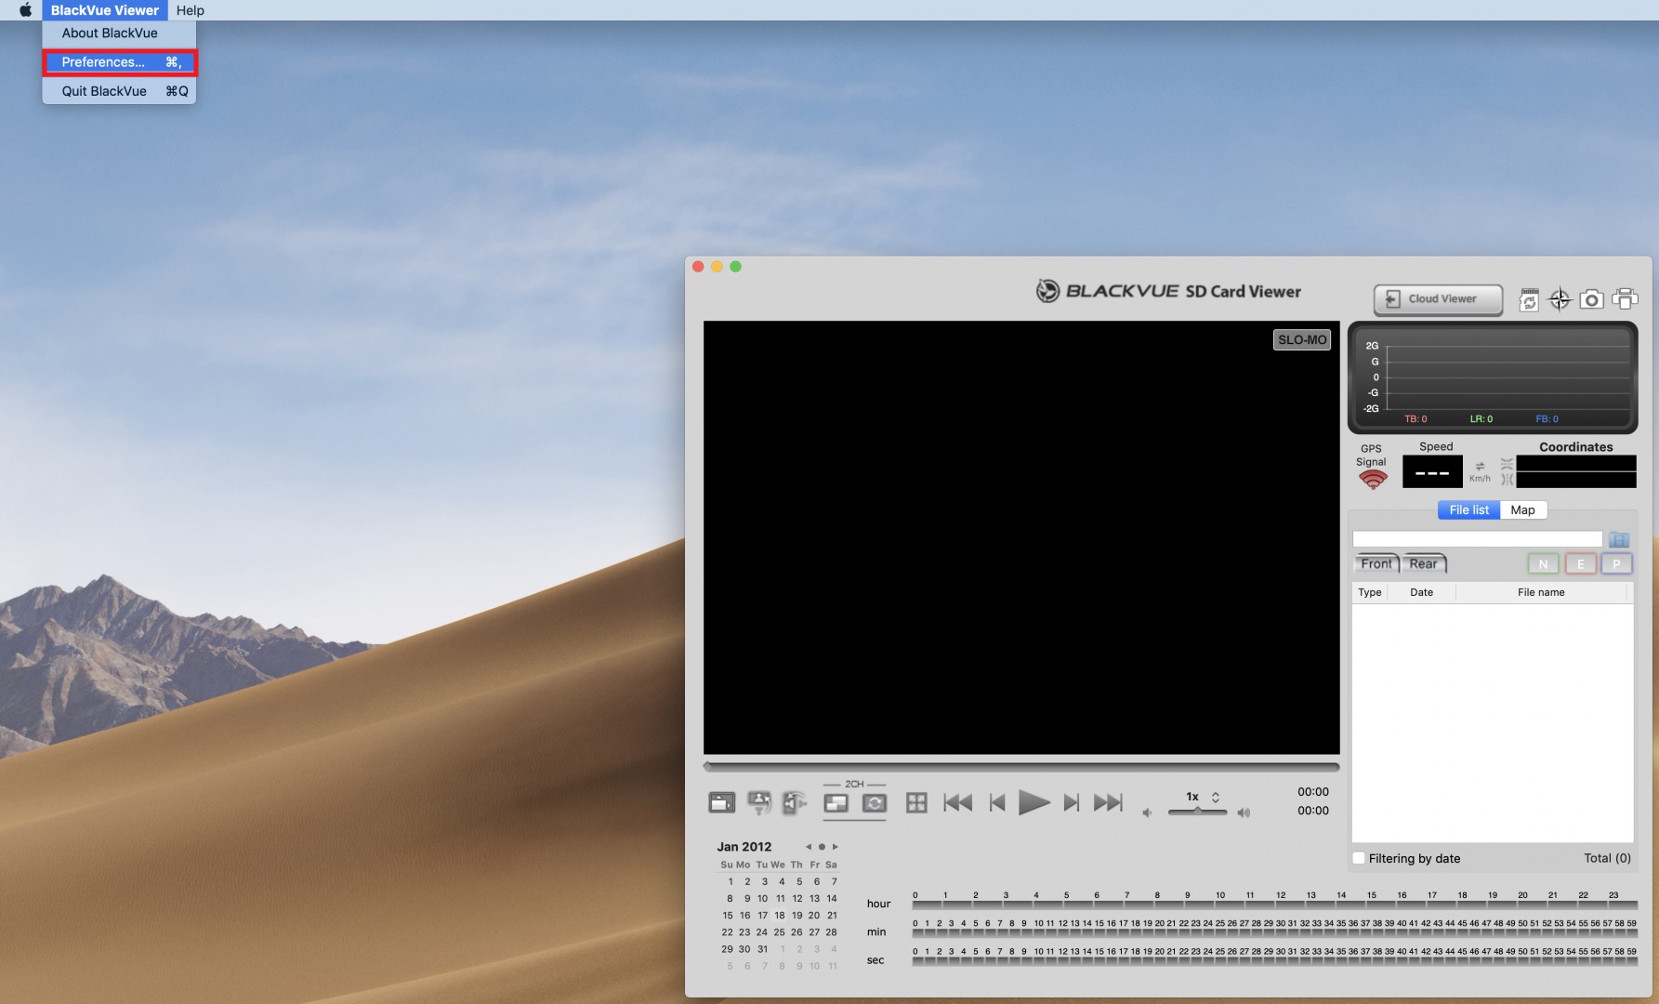1659x1004 pixels.
Task: Click the export/privacy filter icon in playback bar
Action: [759, 802]
